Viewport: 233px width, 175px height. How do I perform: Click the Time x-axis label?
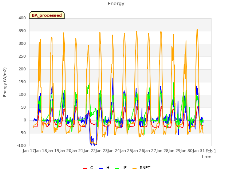[x=206, y=156]
